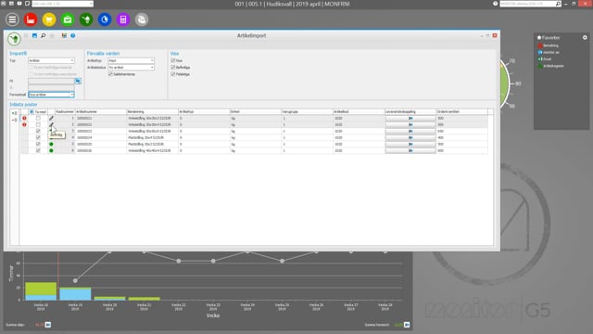
Task: Sort by the Varugrupp column header
Action: (307, 111)
